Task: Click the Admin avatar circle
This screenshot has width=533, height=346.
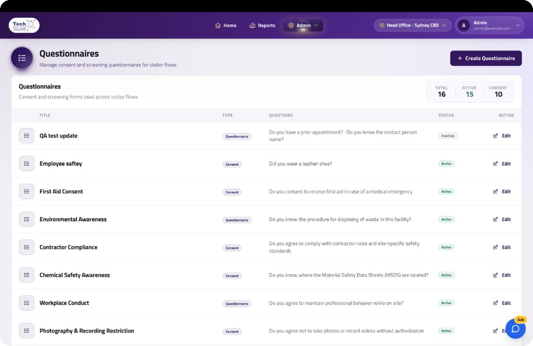Action: [464, 25]
